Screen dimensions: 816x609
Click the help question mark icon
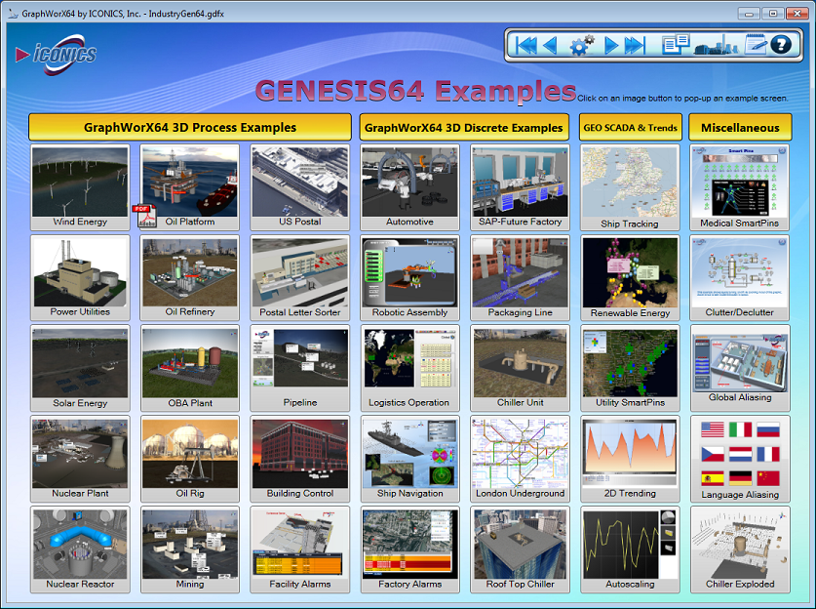click(780, 45)
